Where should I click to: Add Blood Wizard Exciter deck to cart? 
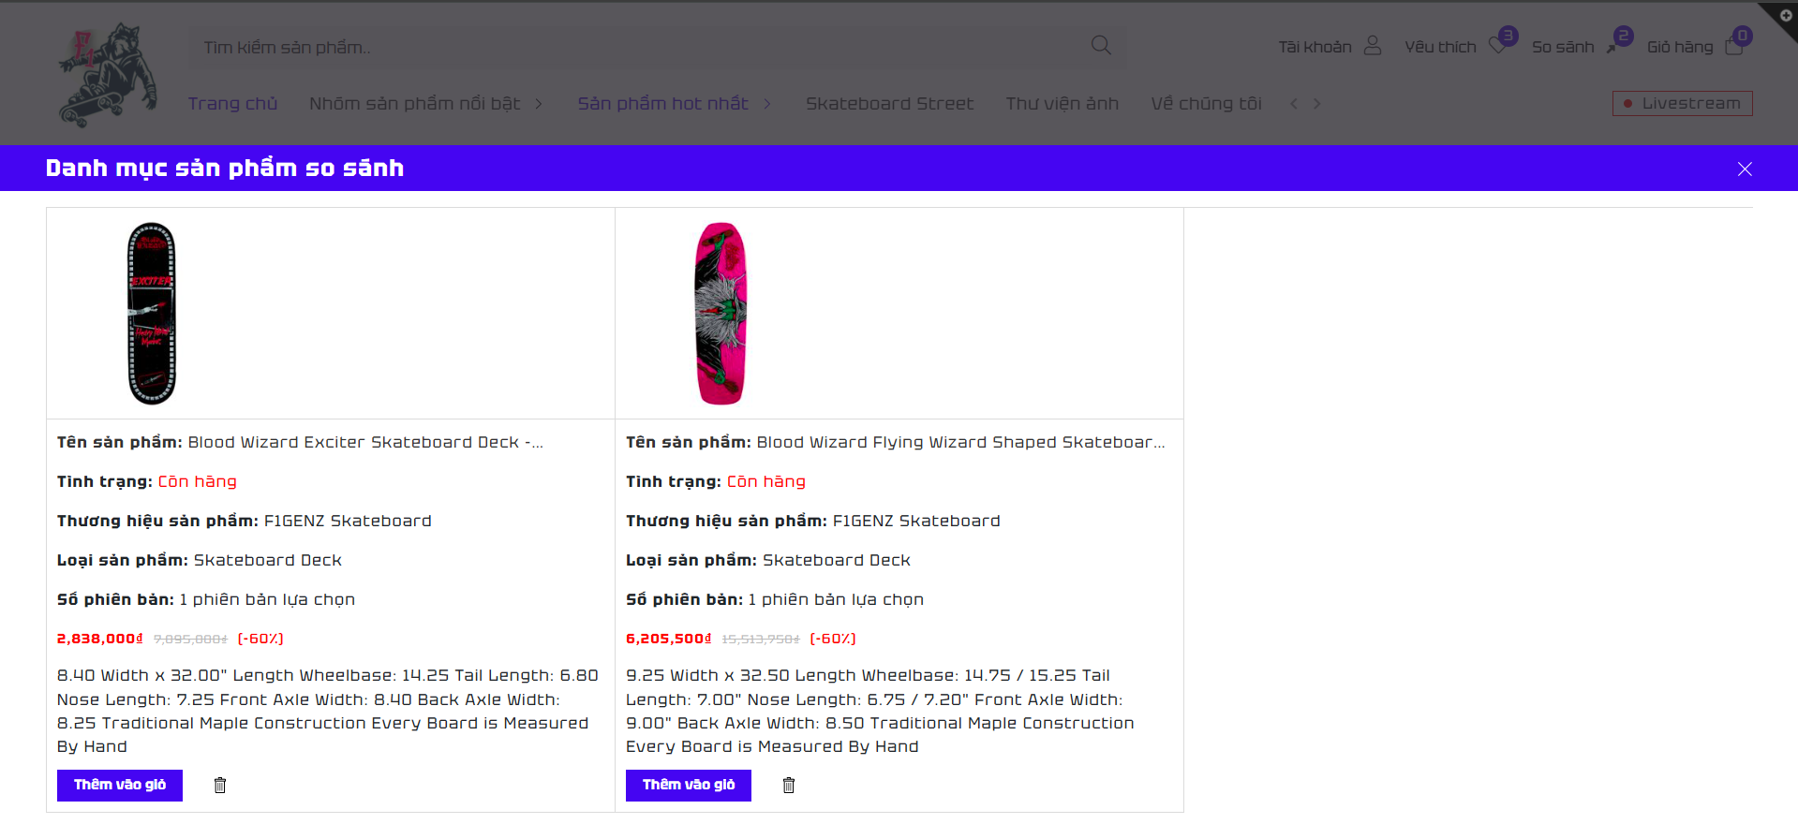[x=120, y=785]
